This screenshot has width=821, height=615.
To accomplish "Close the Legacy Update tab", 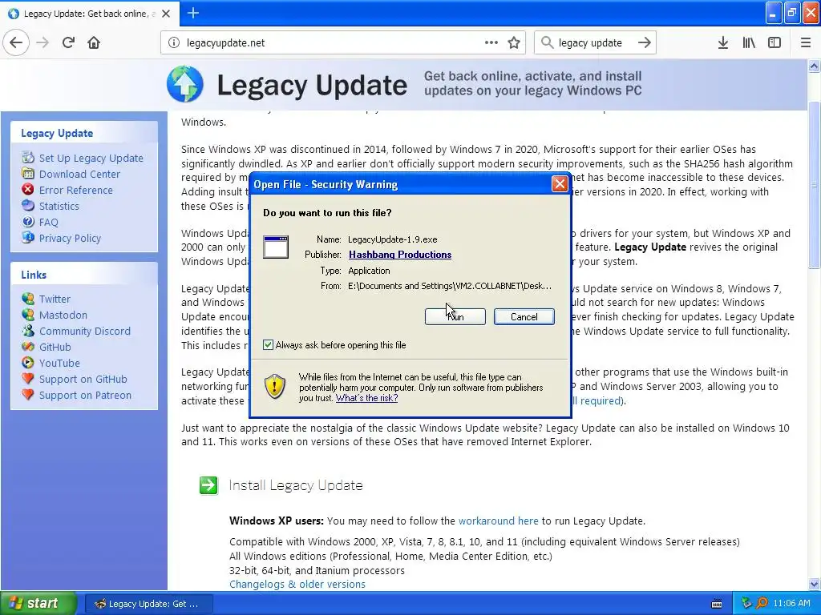I will [166, 14].
